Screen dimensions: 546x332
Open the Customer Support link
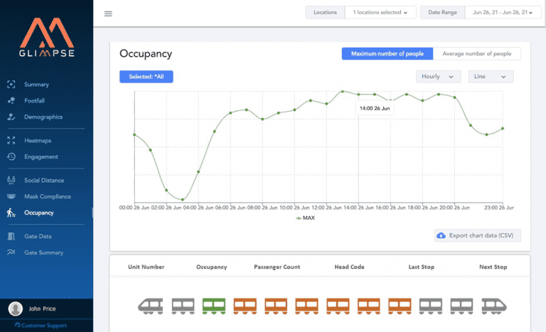click(x=43, y=326)
